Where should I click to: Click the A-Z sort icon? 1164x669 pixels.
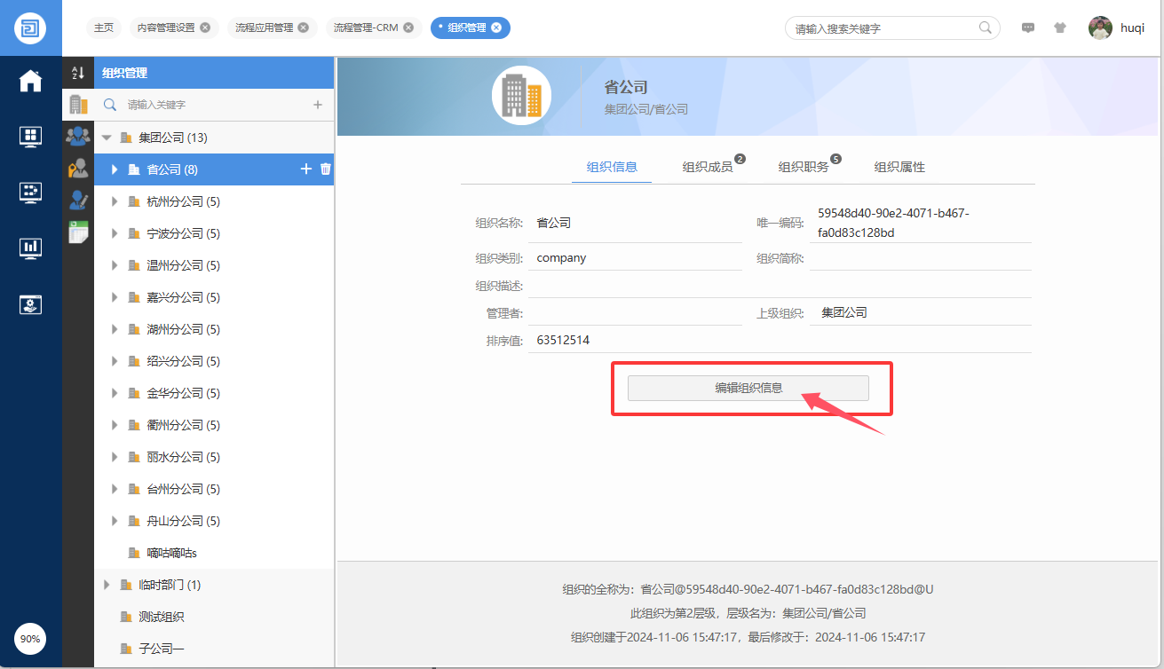78,74
